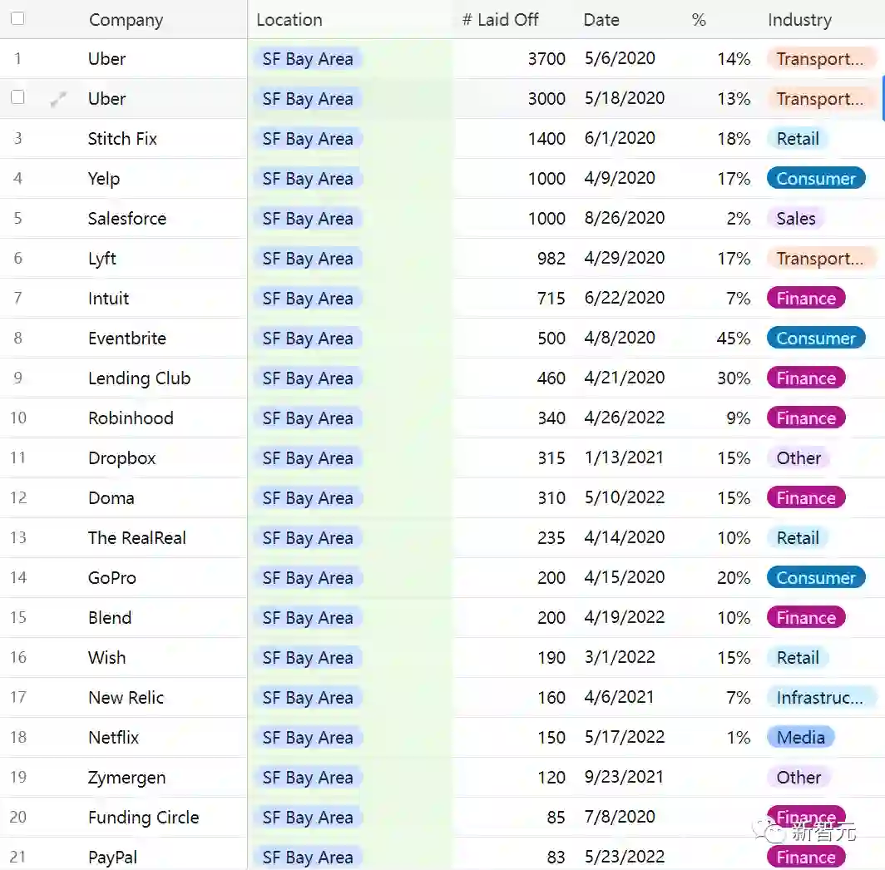Check the second Uber row checkbox
885x870 pixels.
[x=17, y=98]
